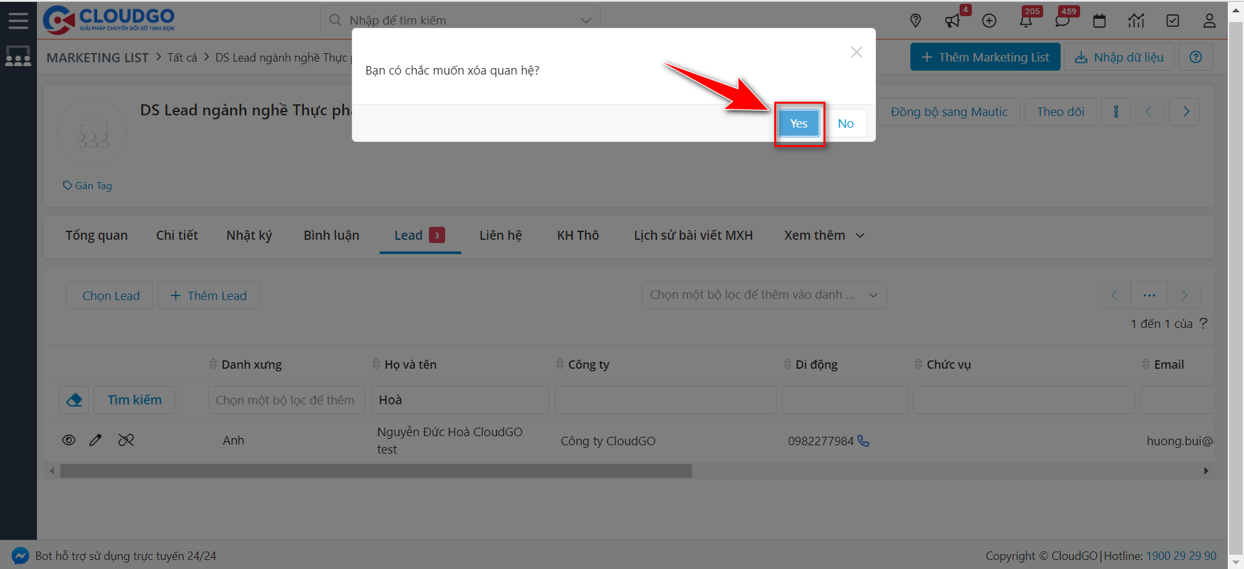
Task: Open the megaphone announcements icon
Action: tap(952, 21)
